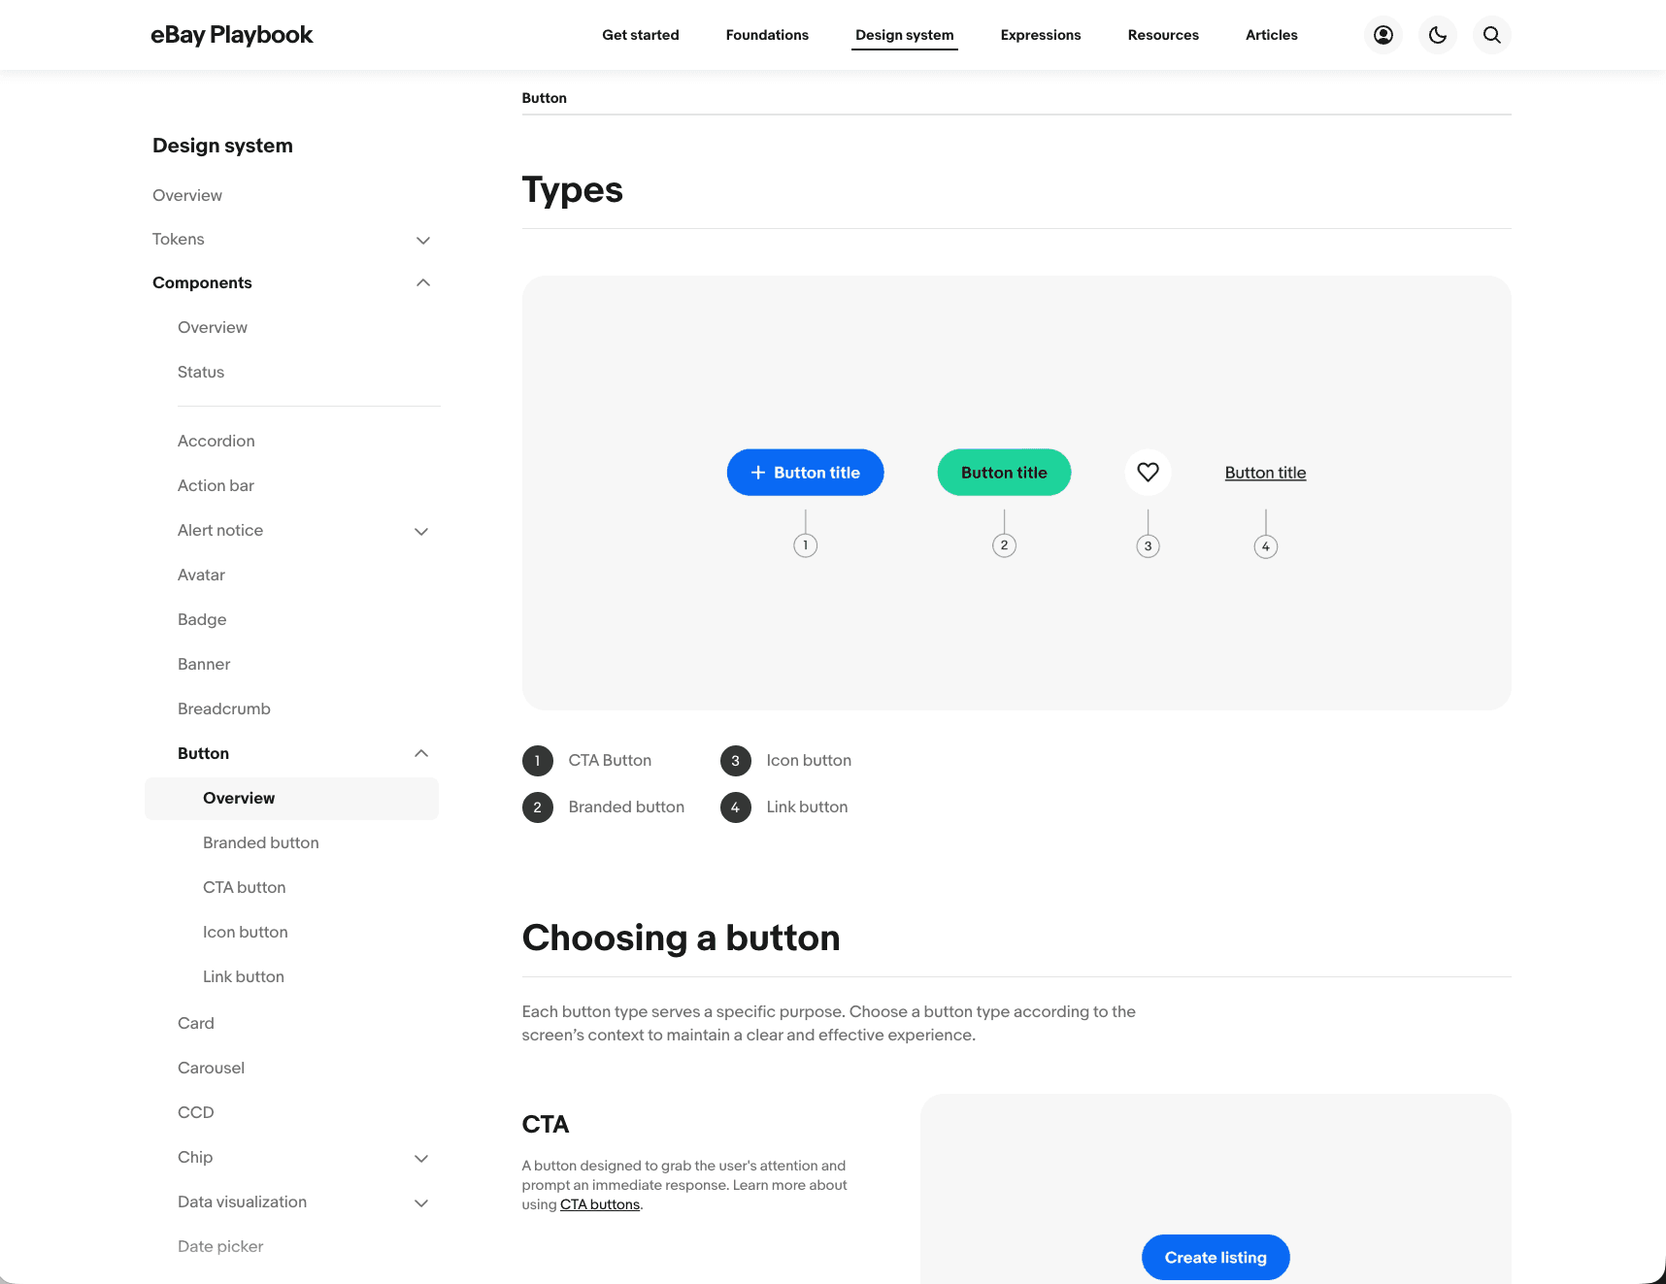Click the Button breadcrumb label
Screen dimensions: 1666x1284
click(544, 98)
